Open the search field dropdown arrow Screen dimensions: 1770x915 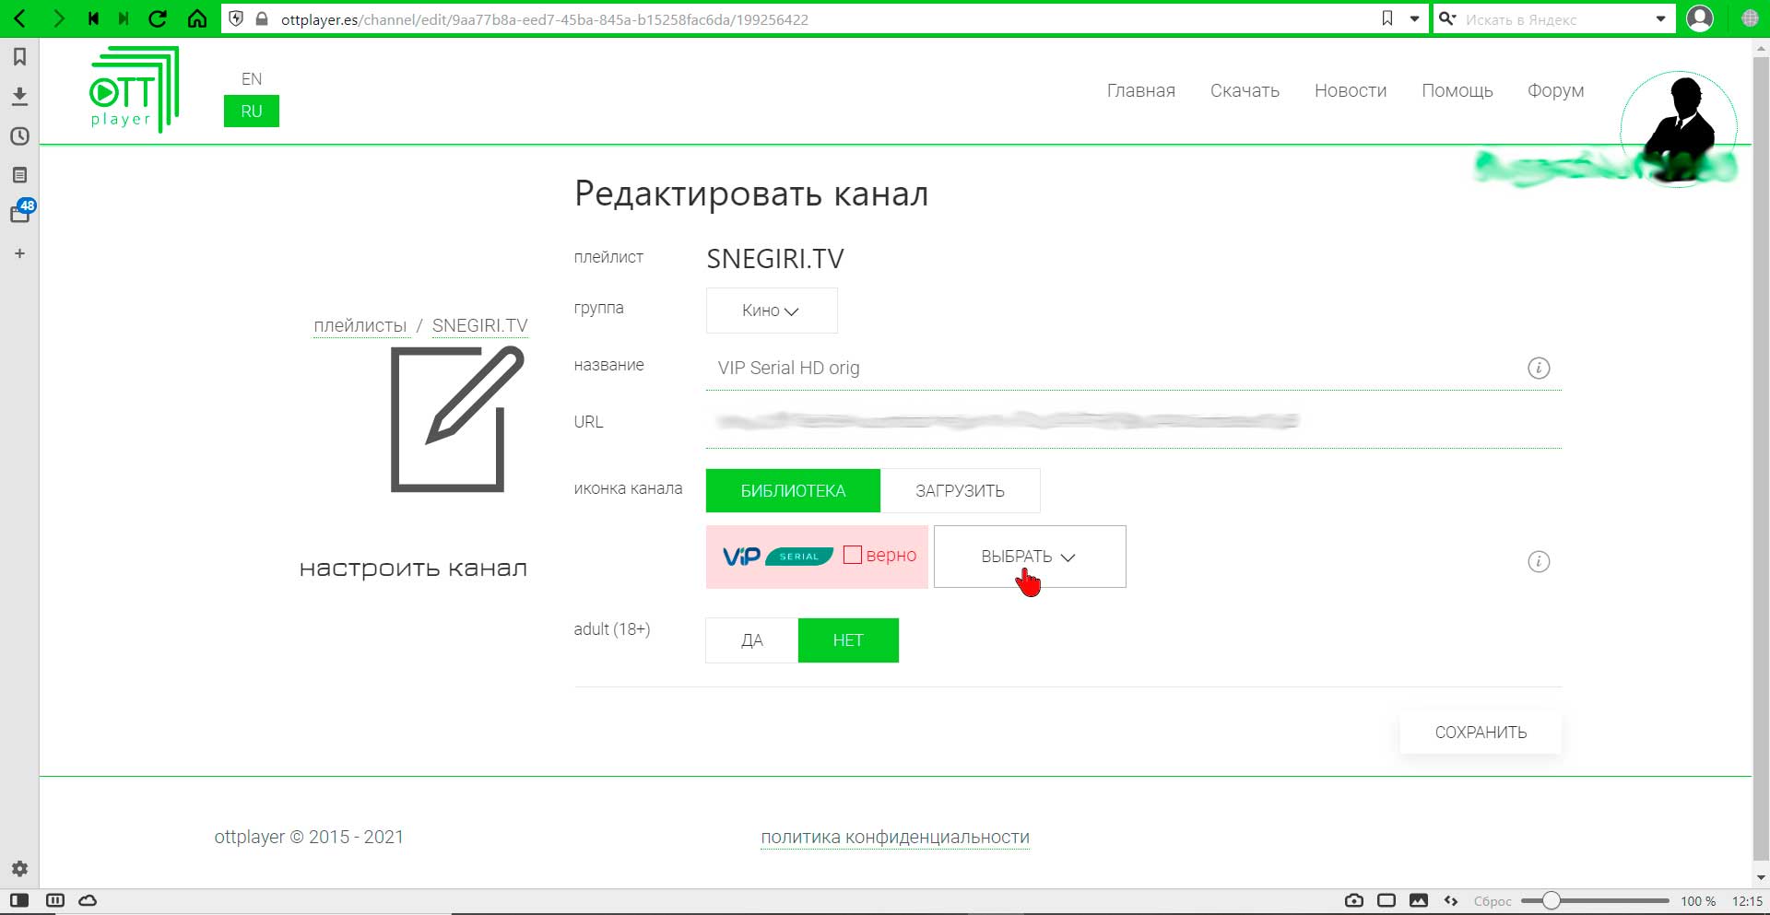point(1660,18)
